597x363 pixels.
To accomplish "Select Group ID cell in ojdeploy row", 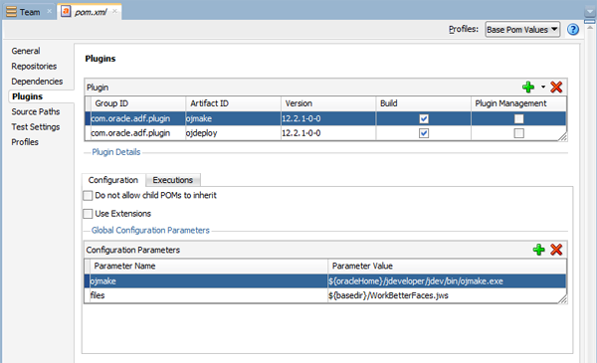I will coord(138,133).
